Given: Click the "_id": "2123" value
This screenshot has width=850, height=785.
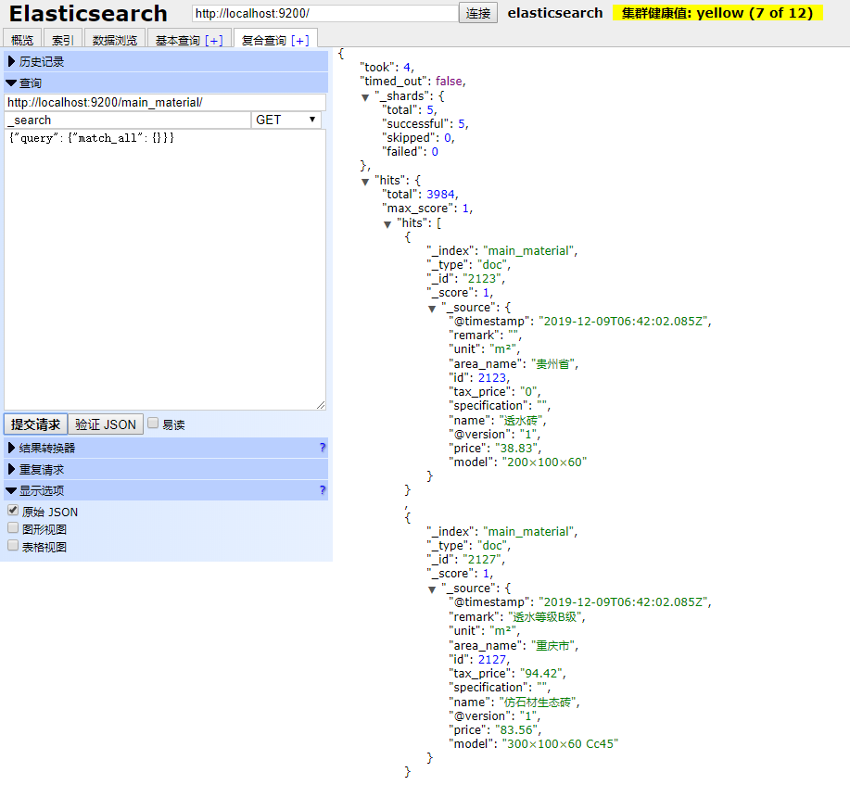Looking at the screenshot, I should tap(481, 279).
